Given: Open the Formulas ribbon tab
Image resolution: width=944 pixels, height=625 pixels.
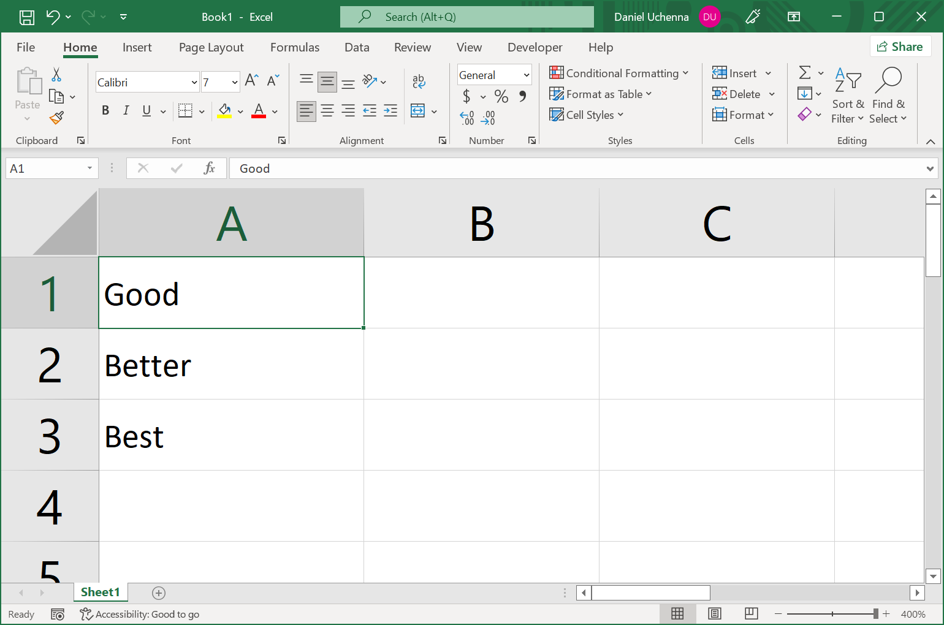Looking at the screenshot, I should [294, 47].
